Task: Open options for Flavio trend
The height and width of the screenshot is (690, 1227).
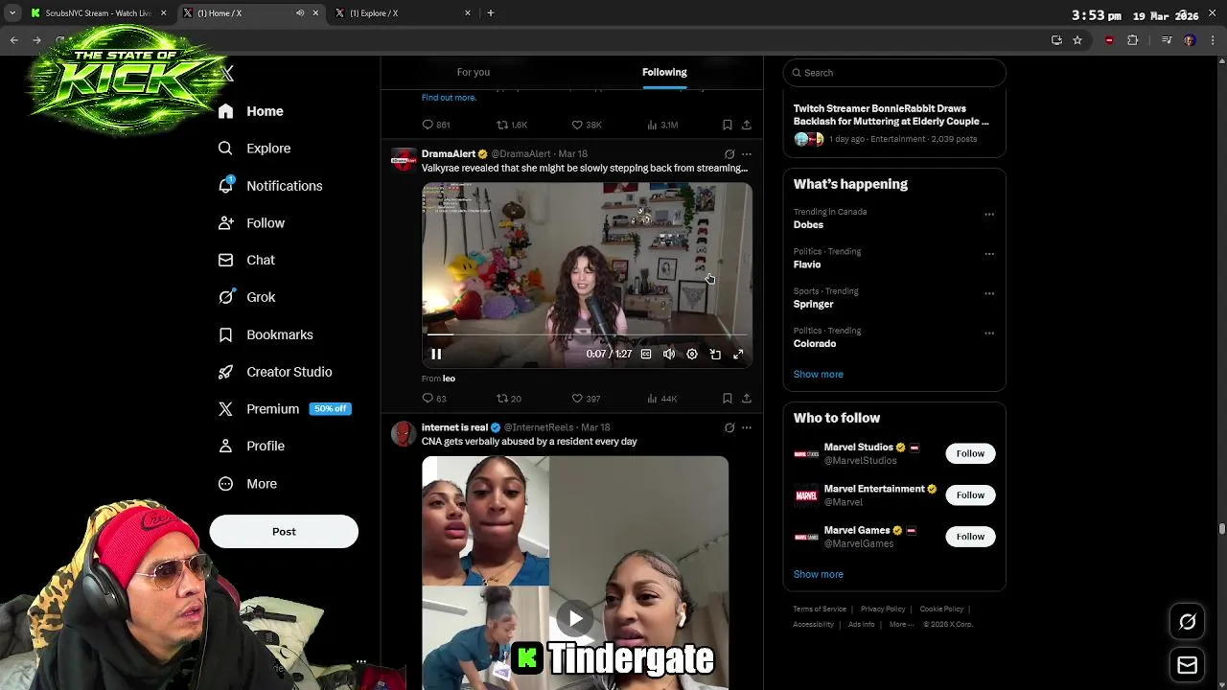Action: [989, 254]
